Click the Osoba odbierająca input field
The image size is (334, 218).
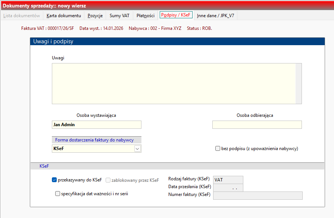[x=257, y=125]
